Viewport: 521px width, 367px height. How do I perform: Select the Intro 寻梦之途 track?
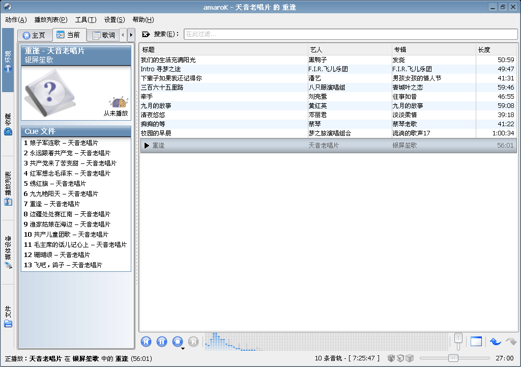(x=161, y=69)
